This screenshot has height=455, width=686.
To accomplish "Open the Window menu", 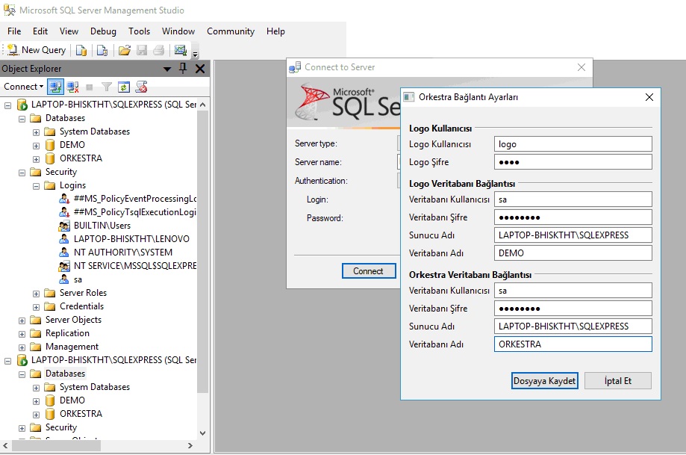I will tap(178, 31).
